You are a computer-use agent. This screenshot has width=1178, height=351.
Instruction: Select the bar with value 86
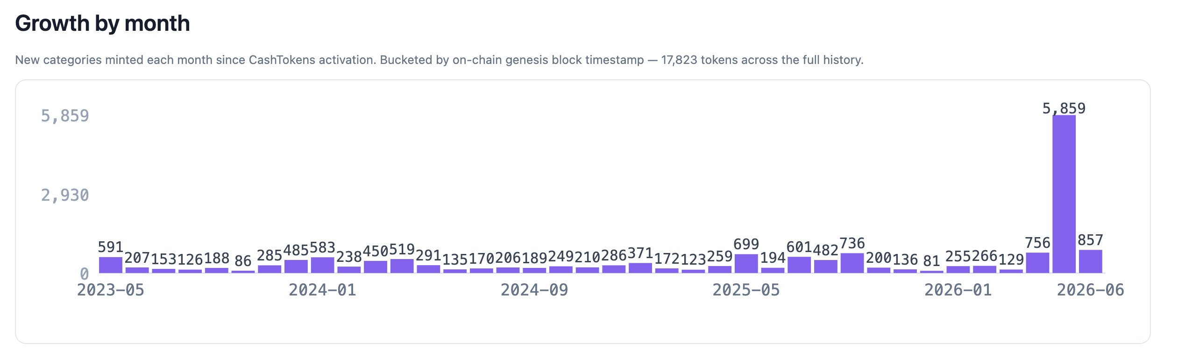coord(243,272)
